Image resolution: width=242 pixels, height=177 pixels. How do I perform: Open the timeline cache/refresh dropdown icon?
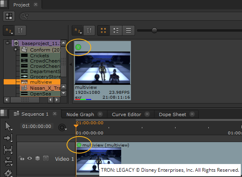click(62, 127)
